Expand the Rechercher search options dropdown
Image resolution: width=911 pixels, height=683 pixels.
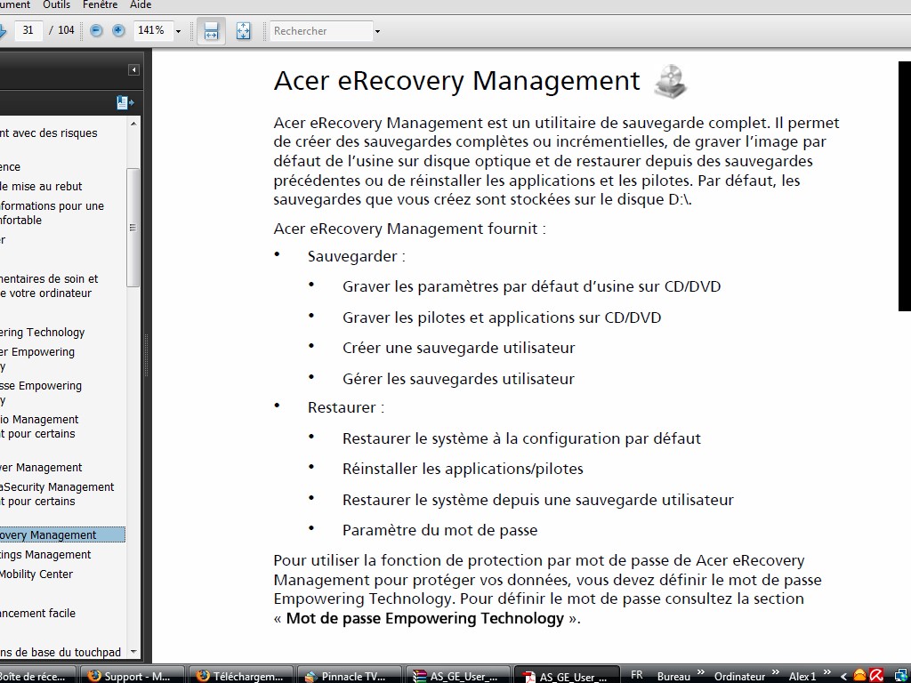pyautogui.click(x=377, y=31)
